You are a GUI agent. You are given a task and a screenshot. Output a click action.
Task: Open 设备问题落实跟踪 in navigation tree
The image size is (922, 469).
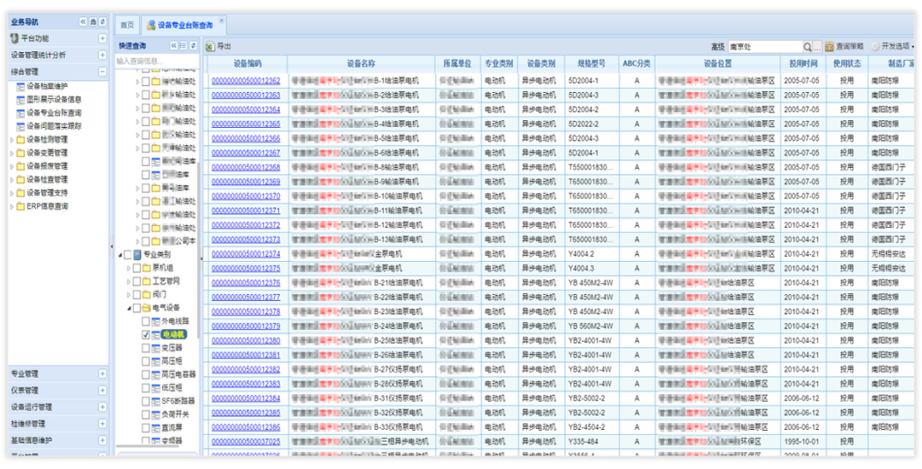pos(54,125)
